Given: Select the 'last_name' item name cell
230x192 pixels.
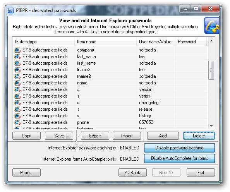Looking at the screenshot, I should [x=86, y=57].
